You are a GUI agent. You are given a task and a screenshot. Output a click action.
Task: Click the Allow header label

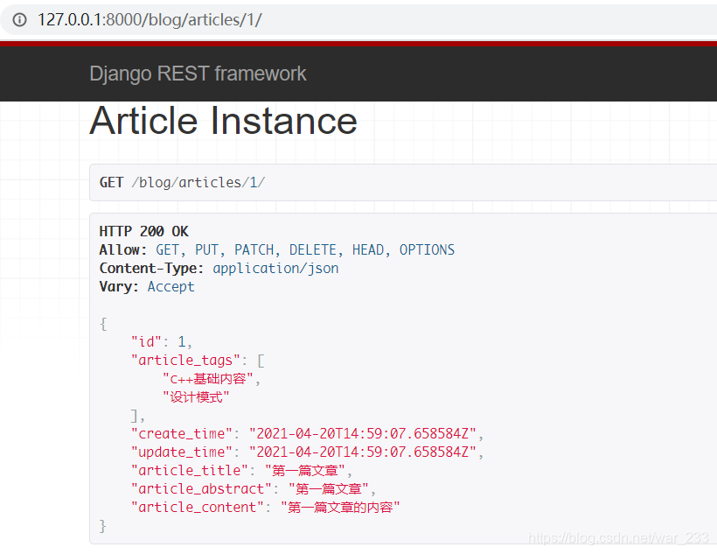123,250
